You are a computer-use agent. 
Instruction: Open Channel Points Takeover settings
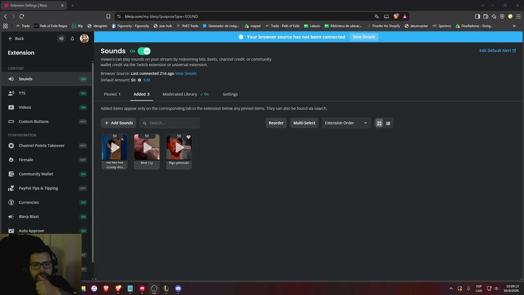pyautogui.click(x=46, y=145)
